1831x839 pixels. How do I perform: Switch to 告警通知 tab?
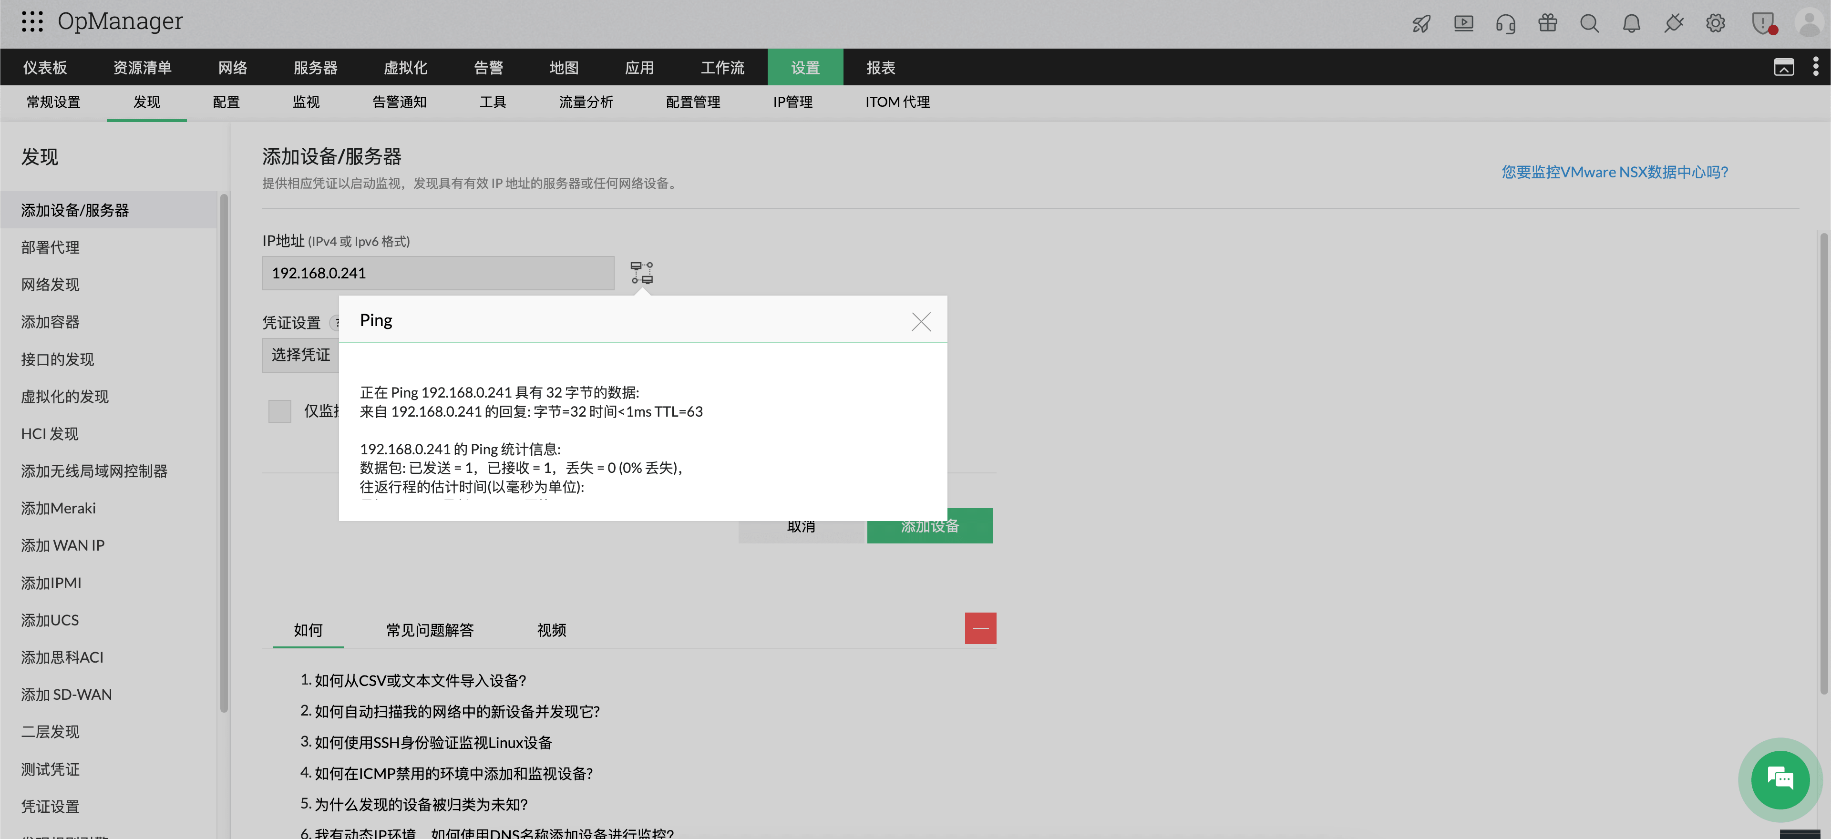point(400,102)
